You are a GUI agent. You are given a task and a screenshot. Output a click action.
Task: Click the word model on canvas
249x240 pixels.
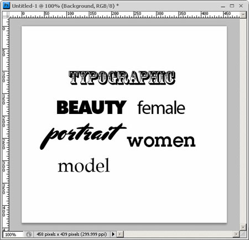(84, 165)
